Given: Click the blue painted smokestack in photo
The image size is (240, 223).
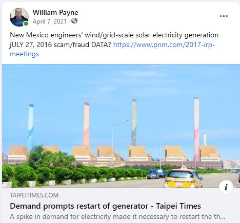Looking at the screenshot, I should [30, 126].
